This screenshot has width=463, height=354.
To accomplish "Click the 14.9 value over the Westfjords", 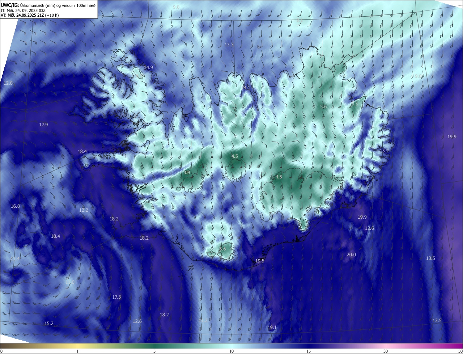I will point(148,68).
